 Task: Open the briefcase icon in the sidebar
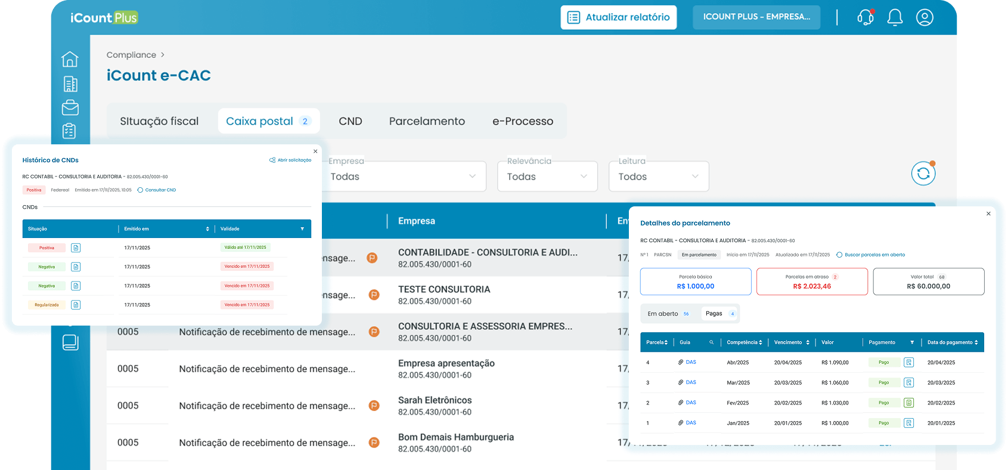[70, 107]
